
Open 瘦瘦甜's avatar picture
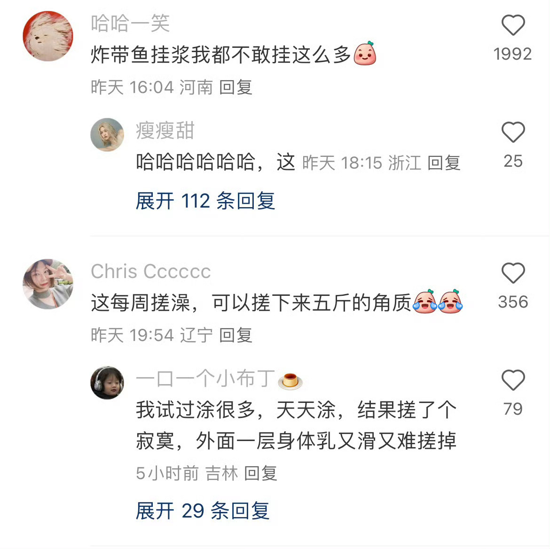[x=107, y=135]
